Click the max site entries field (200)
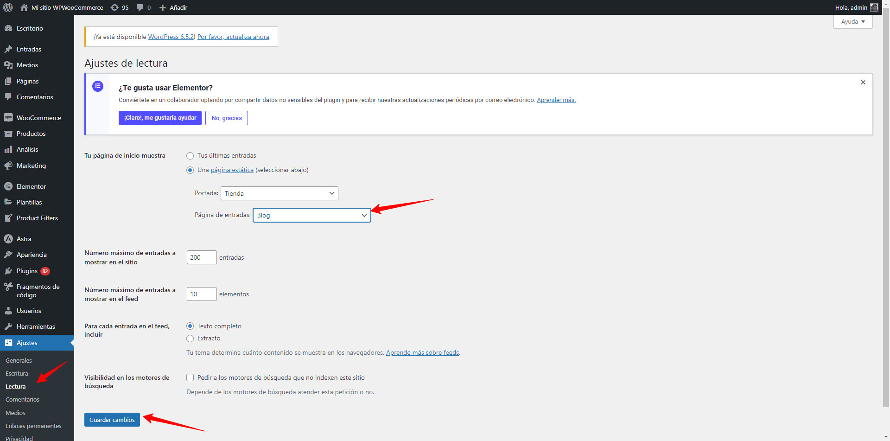Viewport: 890px width, 441px height. pos(202,257)
